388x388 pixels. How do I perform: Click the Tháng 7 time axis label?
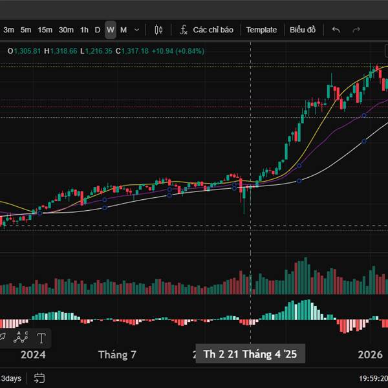pos(117,354)
